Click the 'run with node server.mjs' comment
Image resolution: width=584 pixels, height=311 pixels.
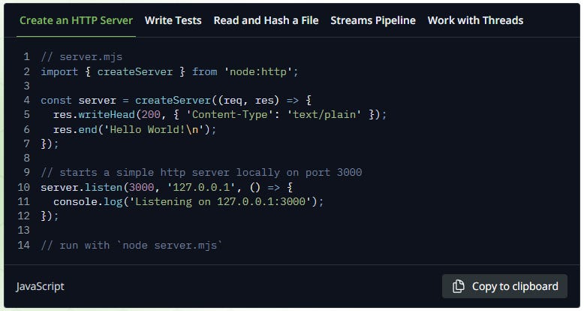(x=131, y=246)
